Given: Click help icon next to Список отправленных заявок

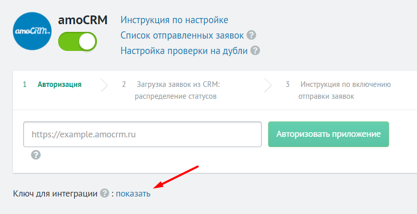Looking at the screenshot, I should coord(252,35).
